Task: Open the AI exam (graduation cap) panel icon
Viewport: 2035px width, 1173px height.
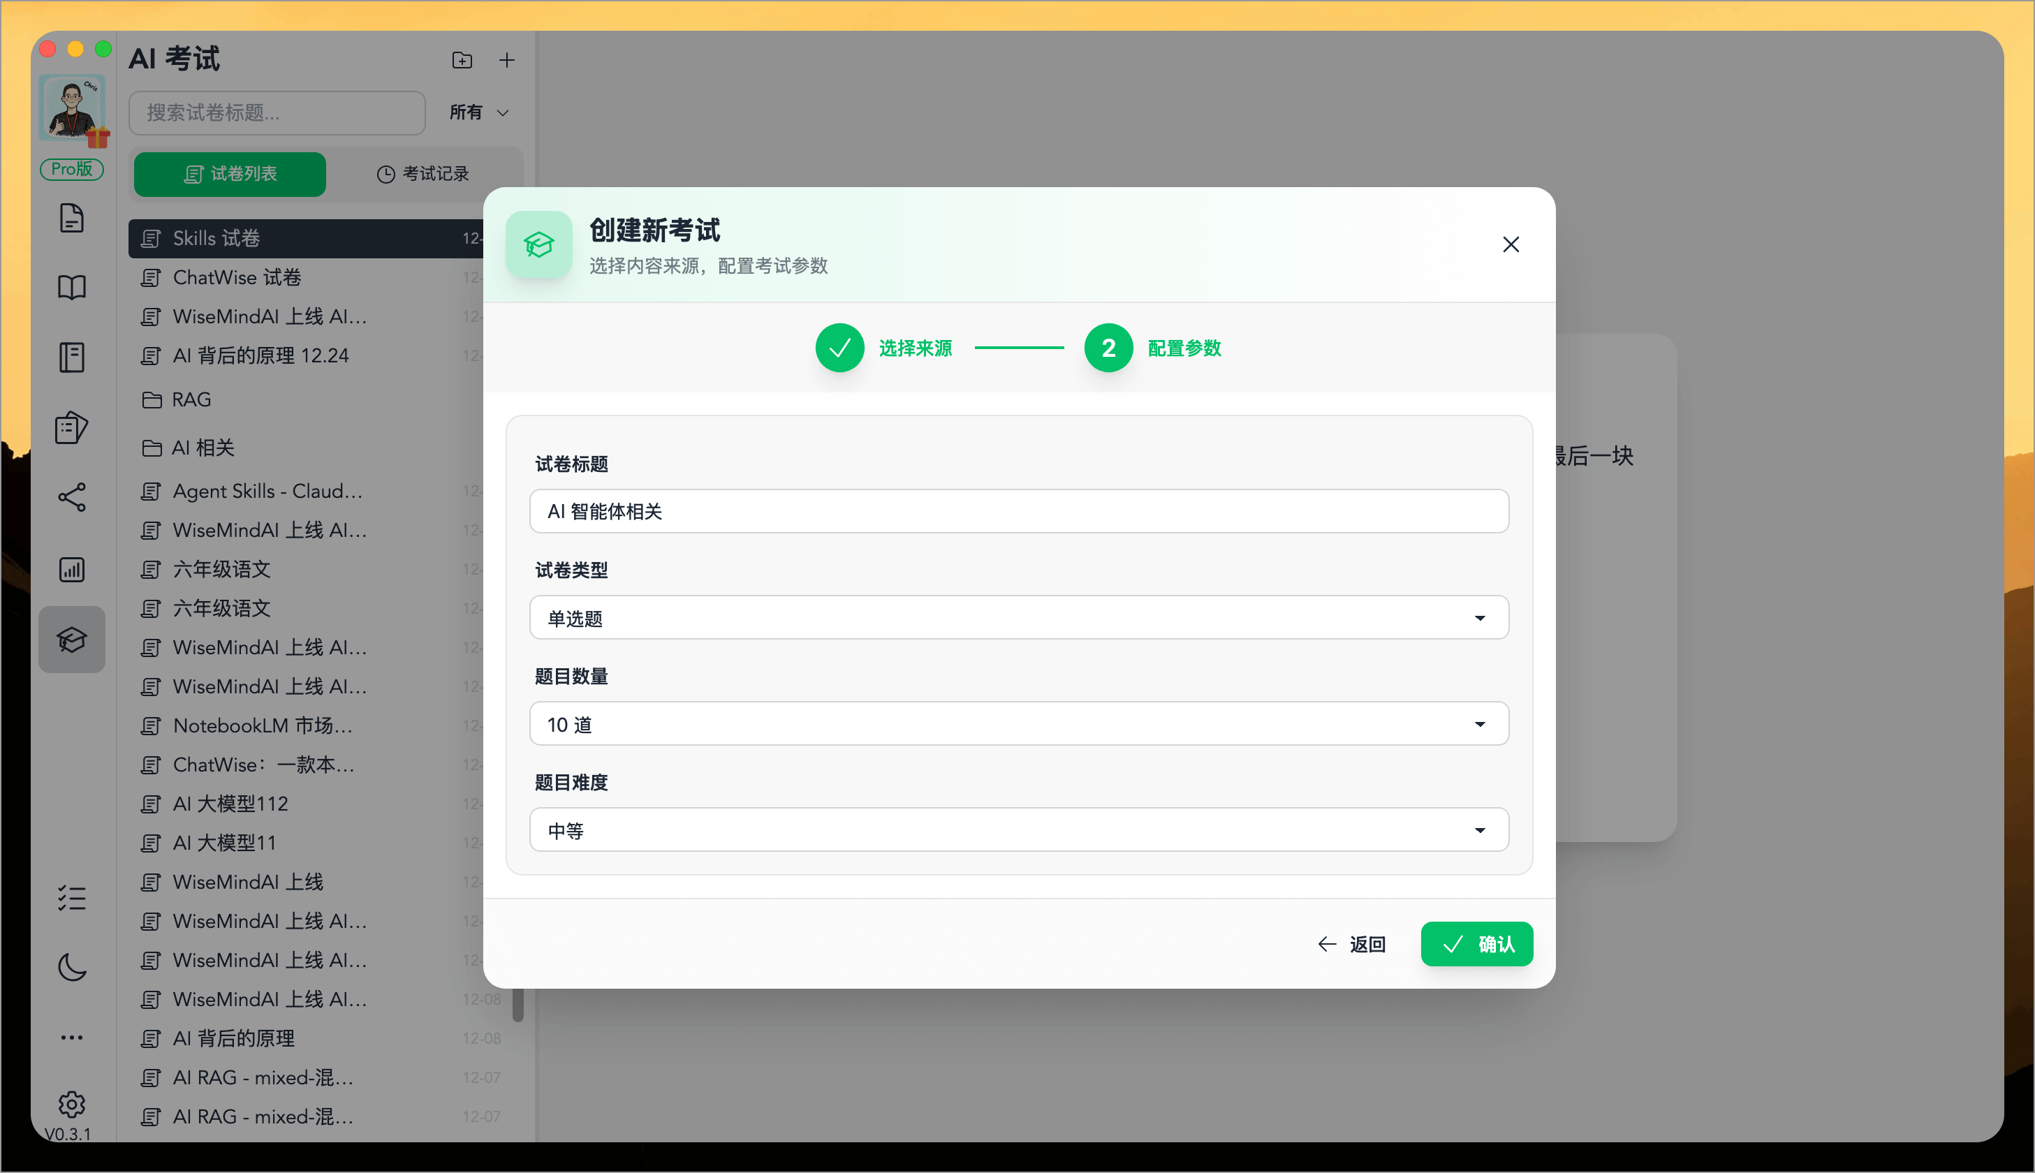Action: click(72, 639)
